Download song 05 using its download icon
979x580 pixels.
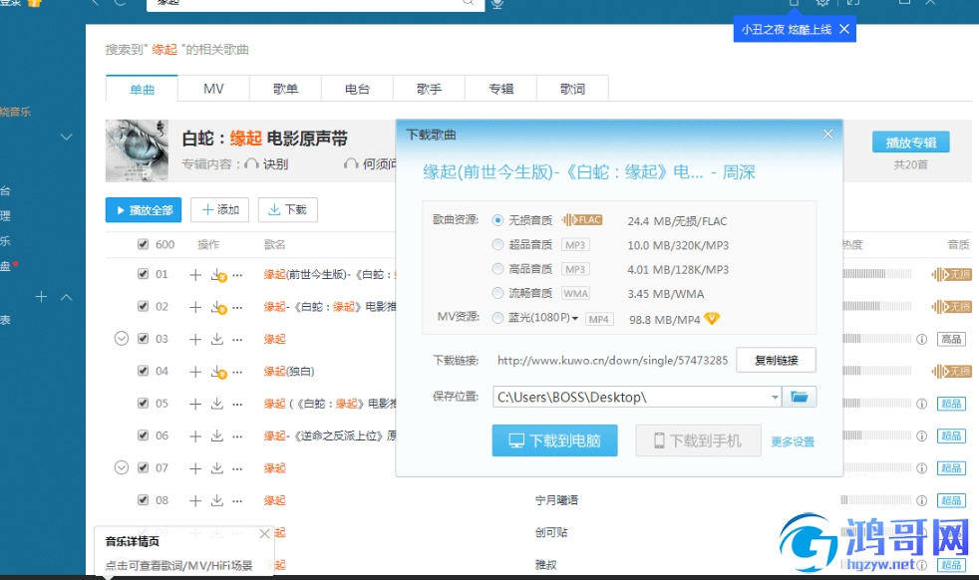point(216,404)
